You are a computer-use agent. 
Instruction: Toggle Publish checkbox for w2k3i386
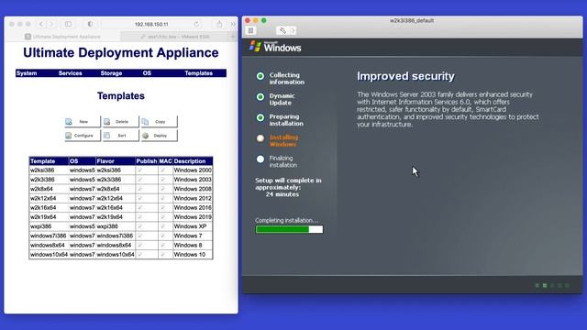point(140,180)
